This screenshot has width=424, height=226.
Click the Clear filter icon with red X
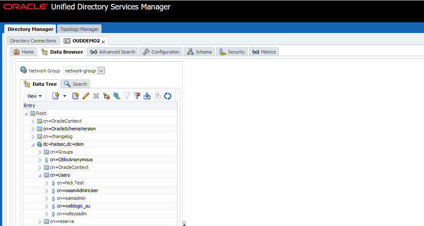pyautogui.click(x=137, y=96)
